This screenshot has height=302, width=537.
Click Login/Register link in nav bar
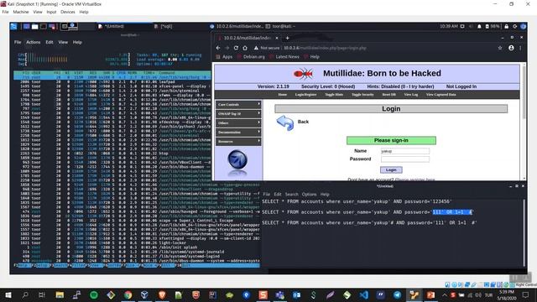(305, 95)
